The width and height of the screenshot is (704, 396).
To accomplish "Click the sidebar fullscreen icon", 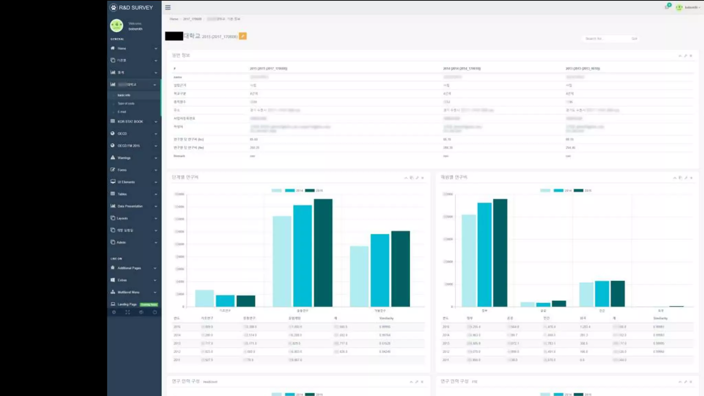I will (x=128, y=312).
